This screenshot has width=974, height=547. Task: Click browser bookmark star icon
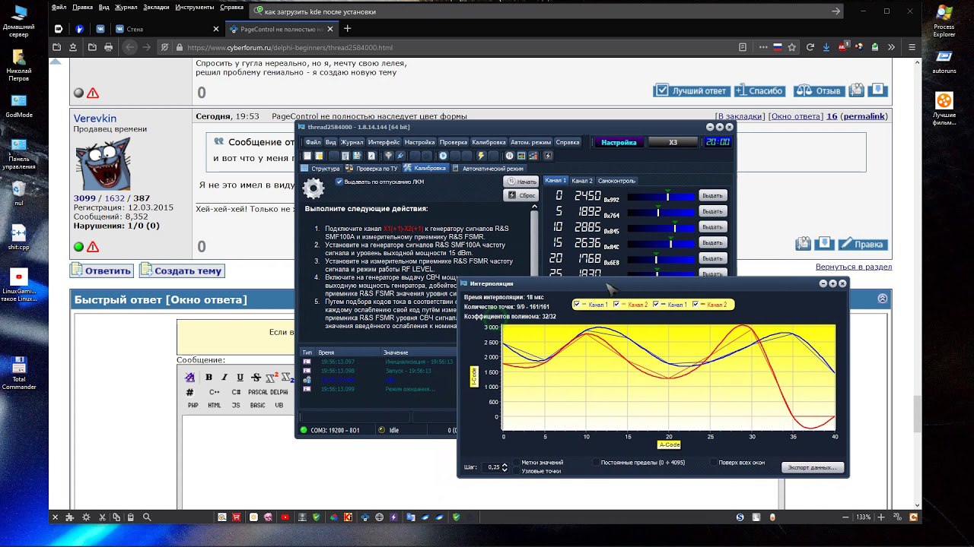pyautogui.click(x=791, y=47)
